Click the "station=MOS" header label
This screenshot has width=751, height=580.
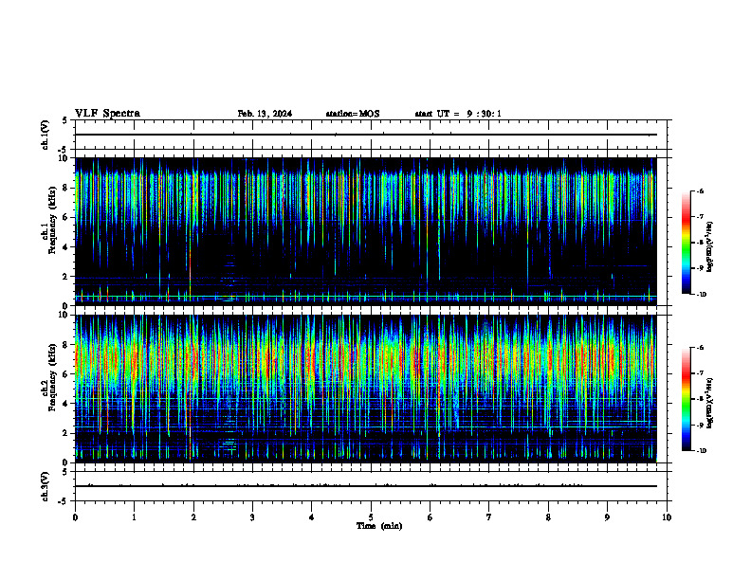click(x=353, y=114)
